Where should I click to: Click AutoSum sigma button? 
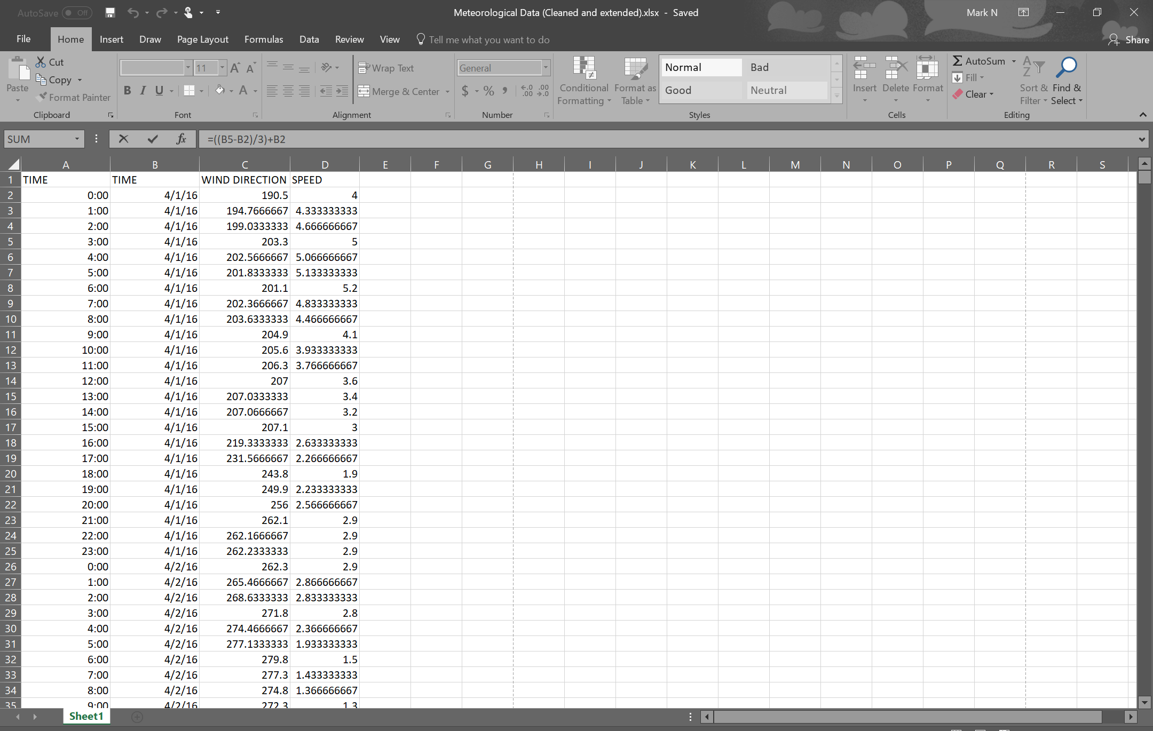pyautogui.click(x=979, y=61)
